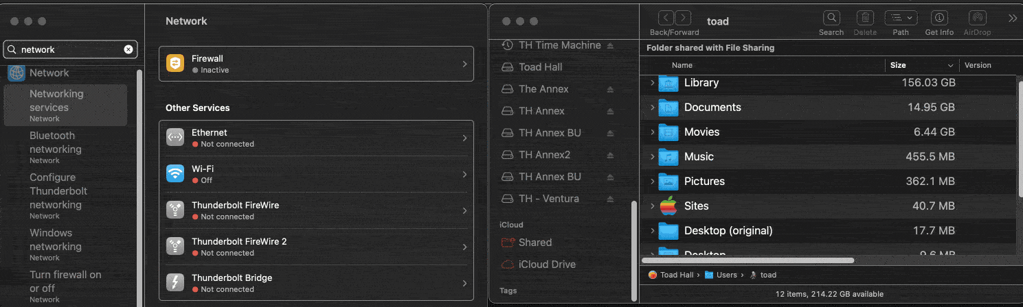This screenshot has height=307, width=1023.
Task: Open the Firewall settings row
Action: [316, 64]
